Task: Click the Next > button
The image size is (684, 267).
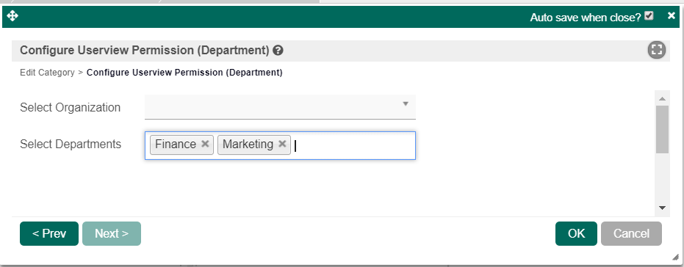Action: (x=112, y=233)
